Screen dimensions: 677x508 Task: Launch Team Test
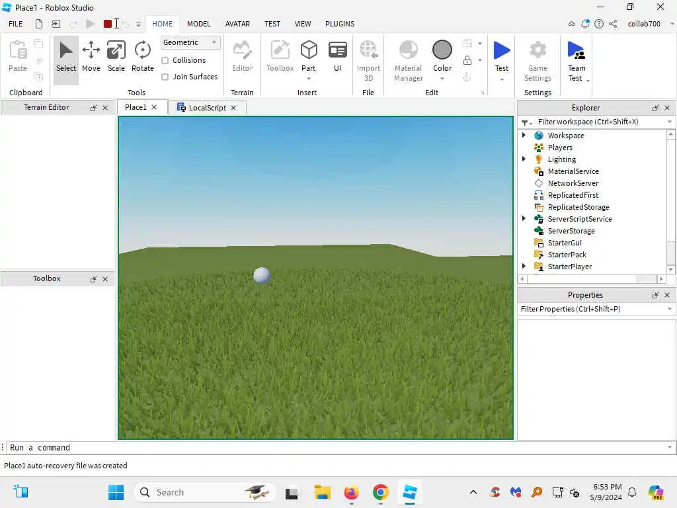click(x=577, y=60)
